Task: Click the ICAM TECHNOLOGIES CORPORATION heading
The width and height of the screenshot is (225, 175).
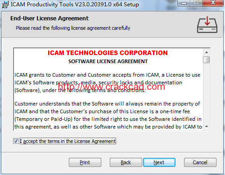Action: [x=108, y=53]
